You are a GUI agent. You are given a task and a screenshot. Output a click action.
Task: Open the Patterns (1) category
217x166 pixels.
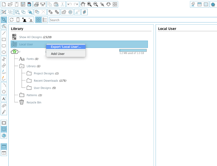(34, 95)
